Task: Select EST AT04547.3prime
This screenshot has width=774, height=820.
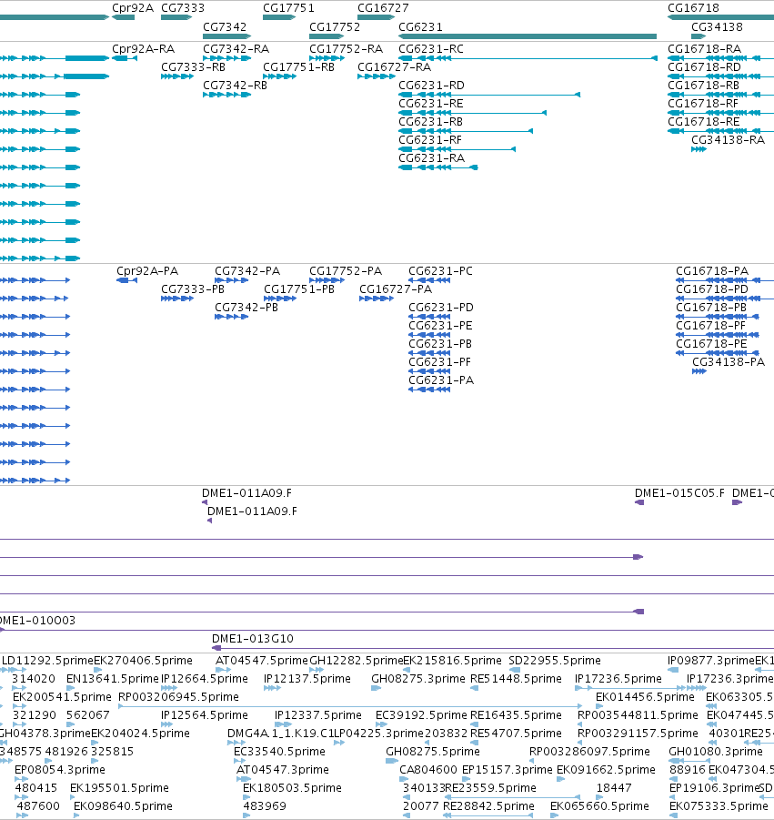Action: [283, 770]
